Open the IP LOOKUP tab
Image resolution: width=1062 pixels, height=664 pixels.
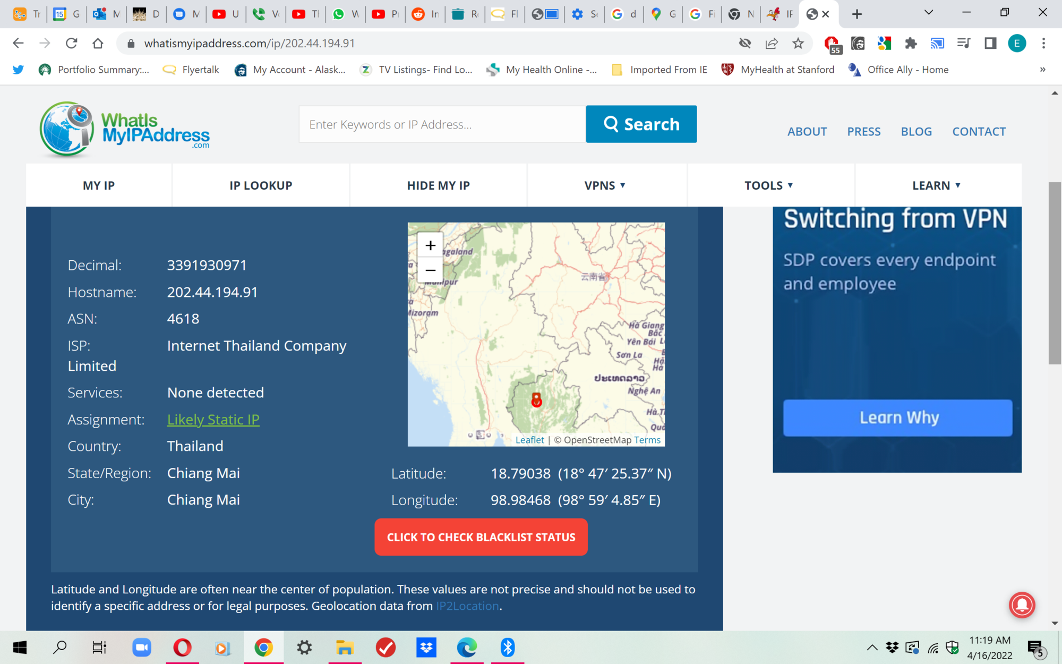[261, 185]
